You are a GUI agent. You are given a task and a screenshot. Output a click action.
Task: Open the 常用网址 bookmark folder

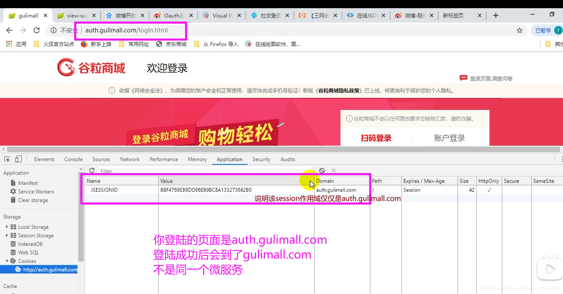coord(134,44)
